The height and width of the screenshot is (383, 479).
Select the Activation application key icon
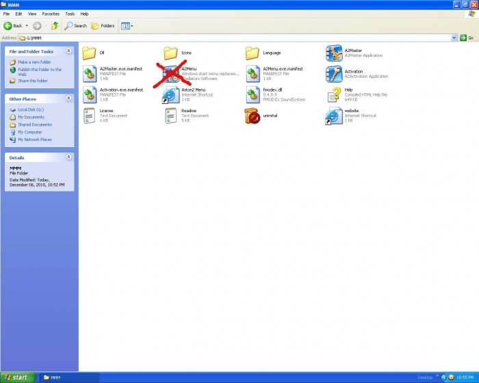tap(334, 75)
